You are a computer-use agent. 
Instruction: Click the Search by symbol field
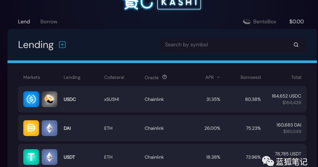tap(224, 45)
